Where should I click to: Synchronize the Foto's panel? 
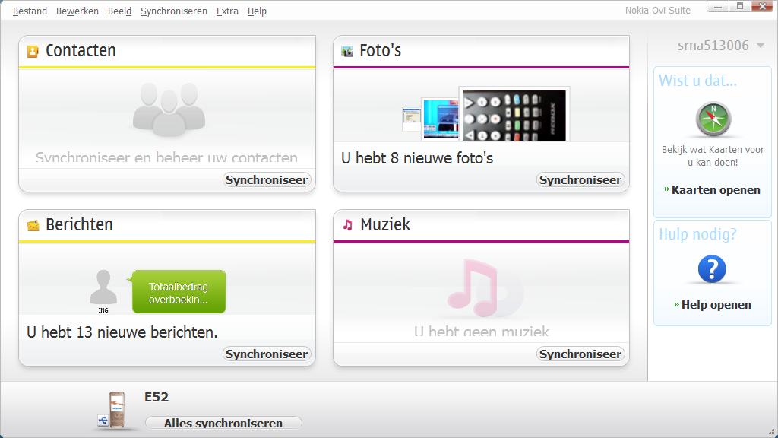tap(580, 179)
